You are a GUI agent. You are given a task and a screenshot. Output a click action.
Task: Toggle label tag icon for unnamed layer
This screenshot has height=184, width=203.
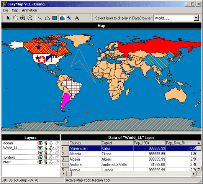57,153
